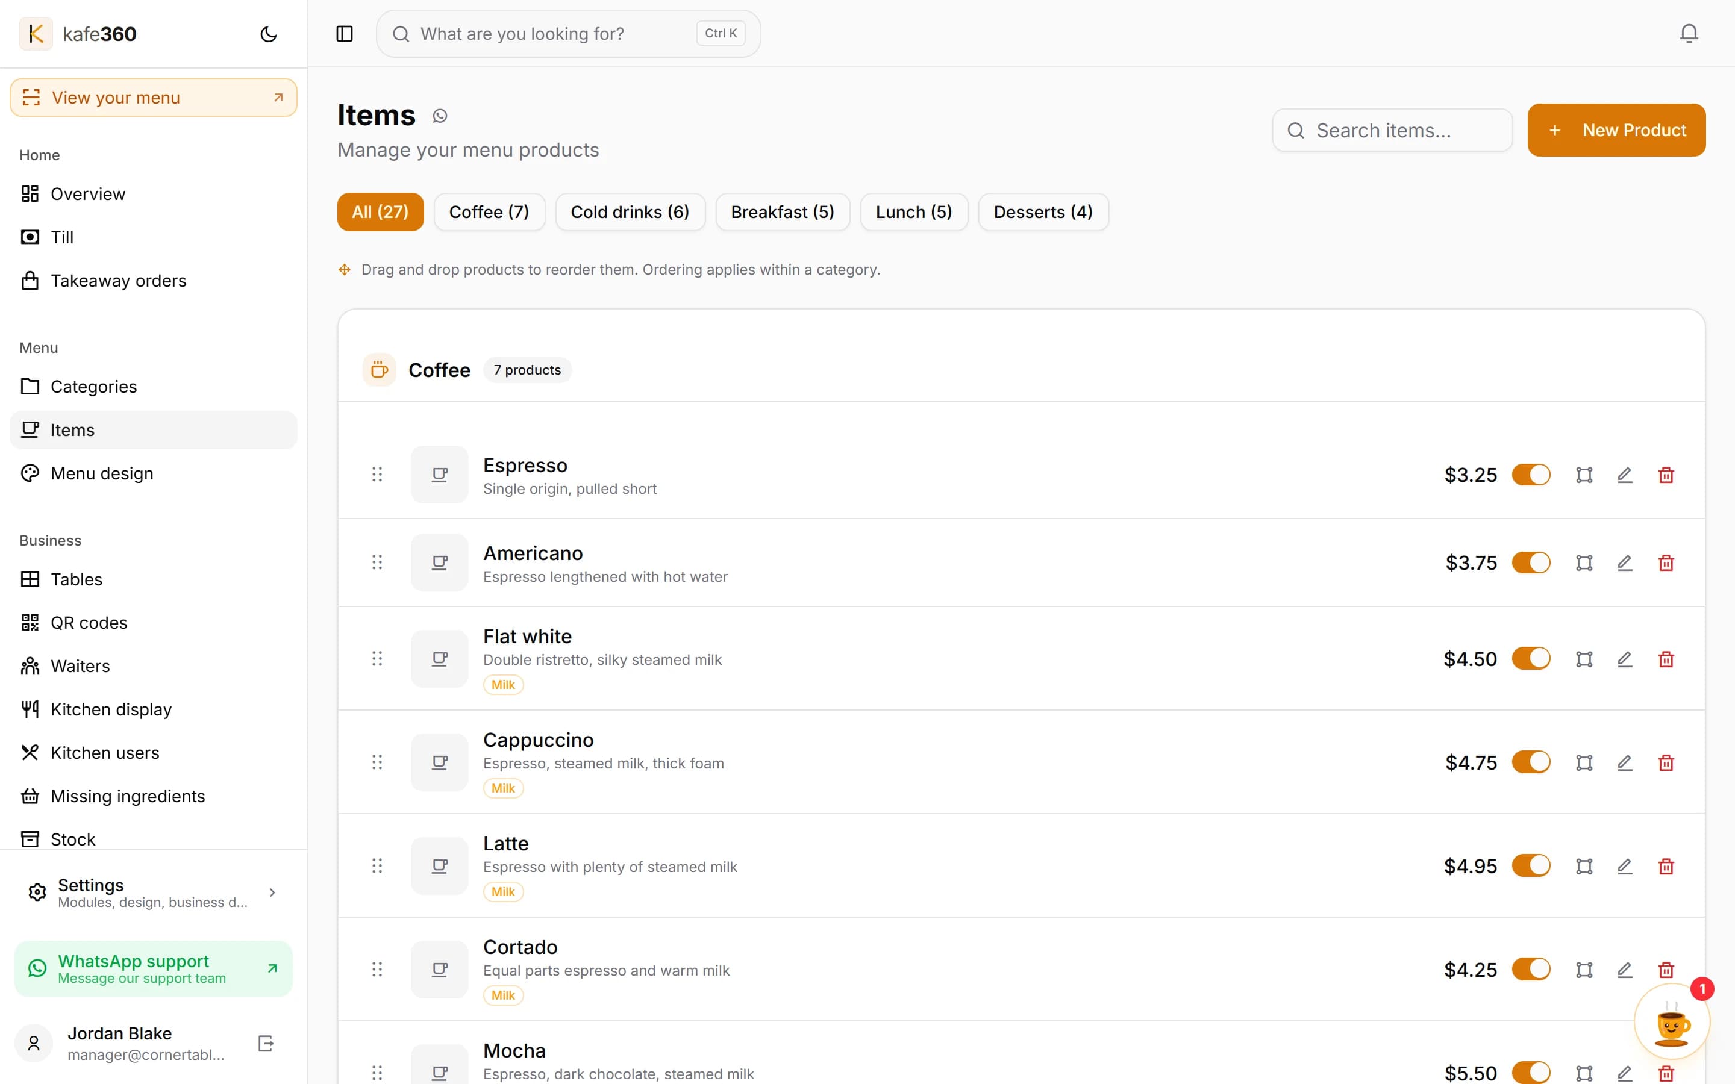
Task: Delete the Cappuccino product with the trash icon
Action: click(x=1666, y=762)
